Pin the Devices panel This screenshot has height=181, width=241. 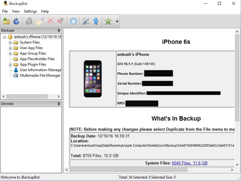pyautogui.click(x=59, y=104)
